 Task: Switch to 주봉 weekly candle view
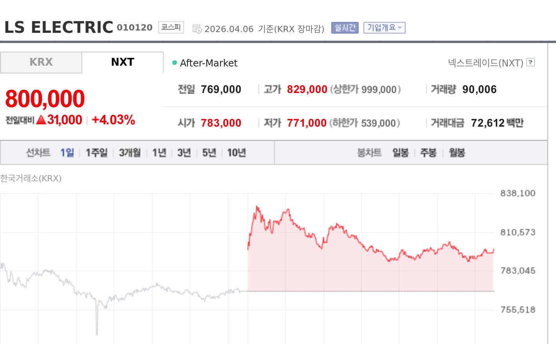tap(428, 153)
